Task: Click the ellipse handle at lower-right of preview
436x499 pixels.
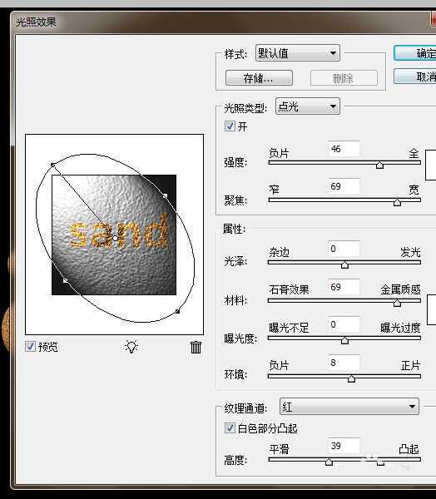Action: [x=178, y=311]
